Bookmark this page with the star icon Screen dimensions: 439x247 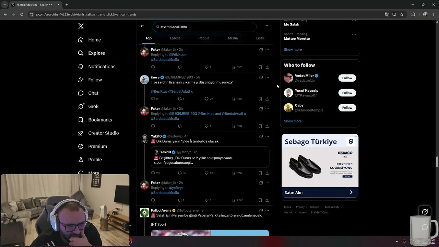coord(402,14)
